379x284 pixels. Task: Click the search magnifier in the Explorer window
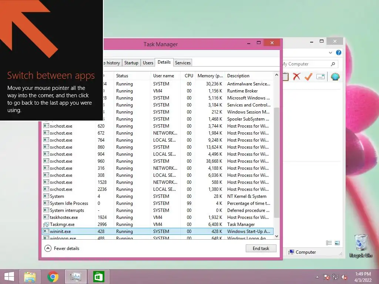point(333,64)
